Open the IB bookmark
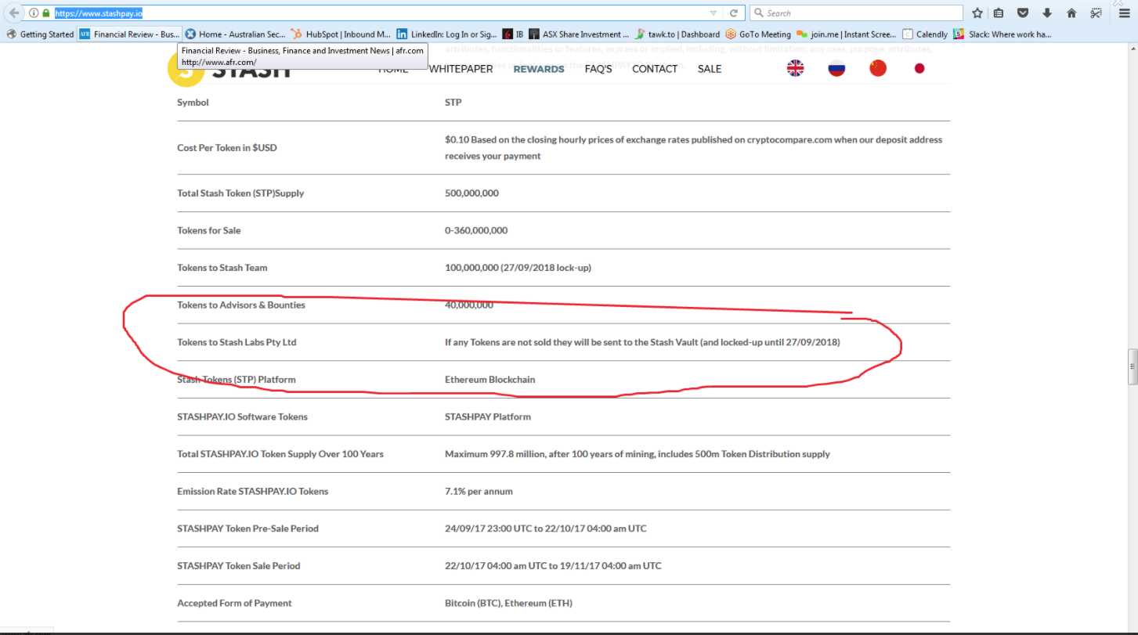The width and height of the screenshot is (1138, 635). point(513,34)
